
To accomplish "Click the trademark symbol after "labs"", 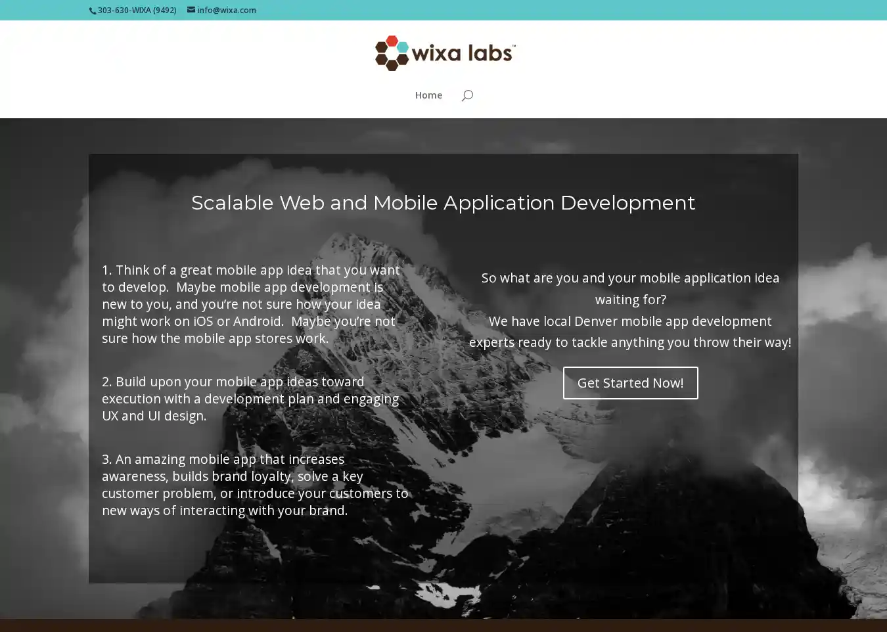I will pyautogui.click(x=514, y=46).
